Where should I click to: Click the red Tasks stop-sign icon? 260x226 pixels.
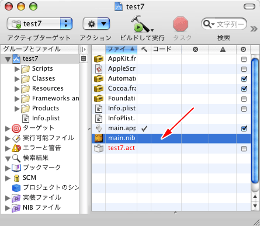(x=181, y=25)
